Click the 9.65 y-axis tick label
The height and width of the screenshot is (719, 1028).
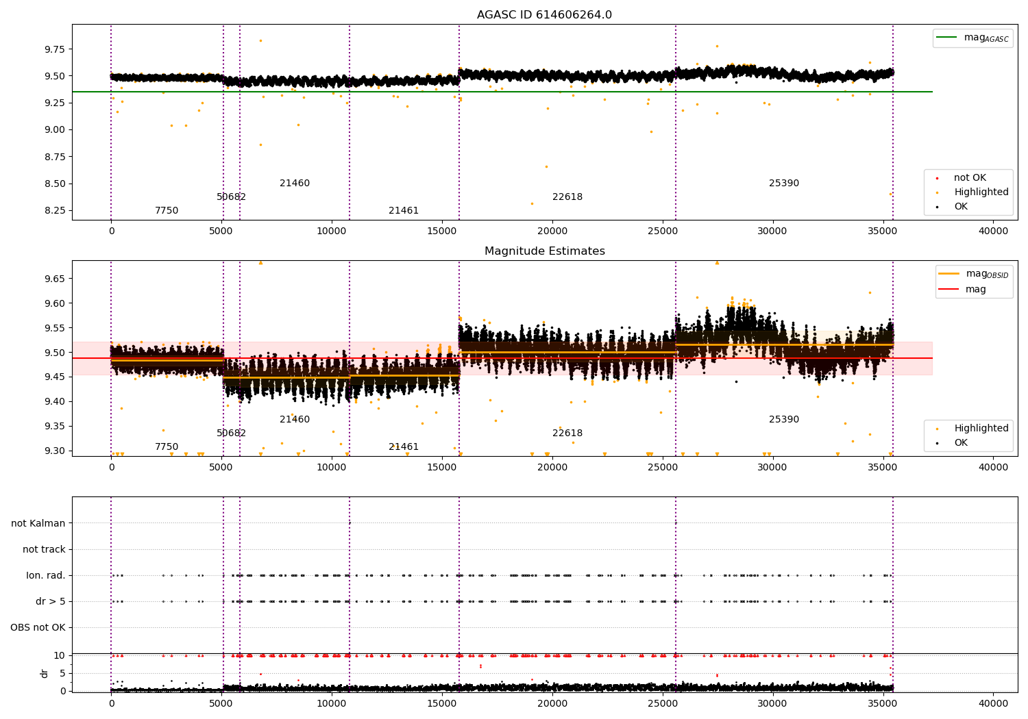click(56, 279)
